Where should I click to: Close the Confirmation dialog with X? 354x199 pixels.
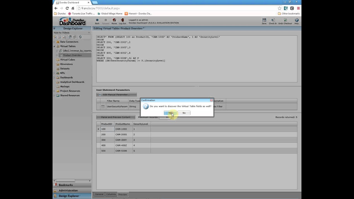[x=211, y=100]
